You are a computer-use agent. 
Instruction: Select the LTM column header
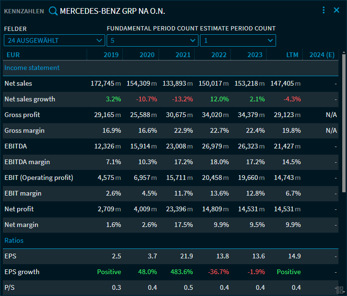pos(292,55)
